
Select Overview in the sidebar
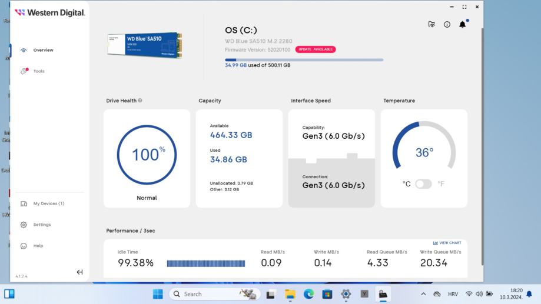pyautogui.click(x=43, y=50)
